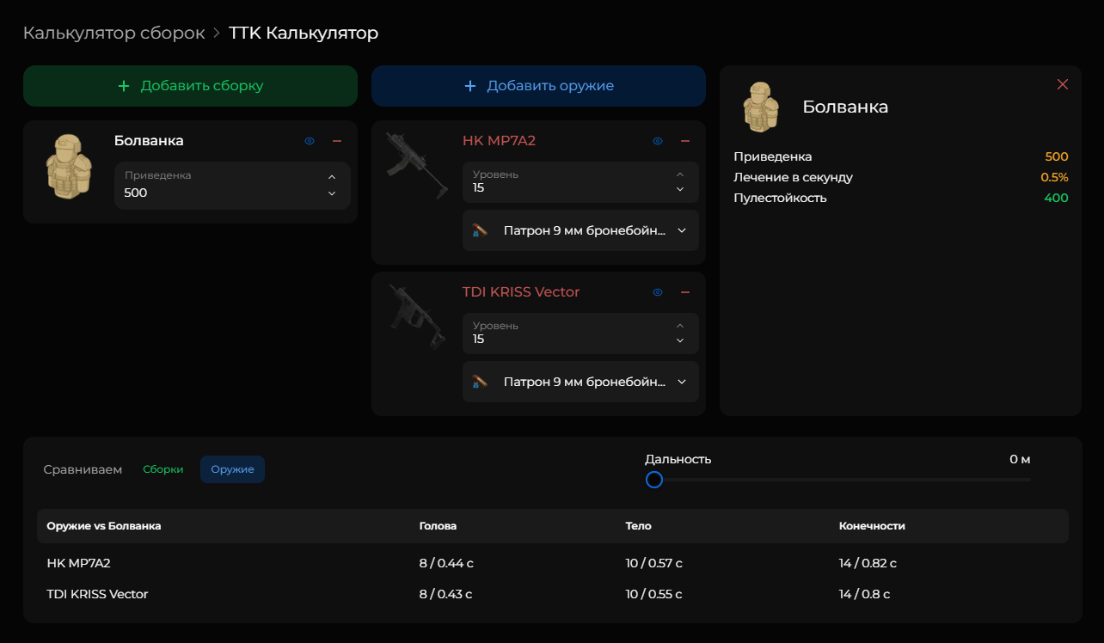
Task: Decrease Приведенка value with down arrow
Action: click(332, 194)
